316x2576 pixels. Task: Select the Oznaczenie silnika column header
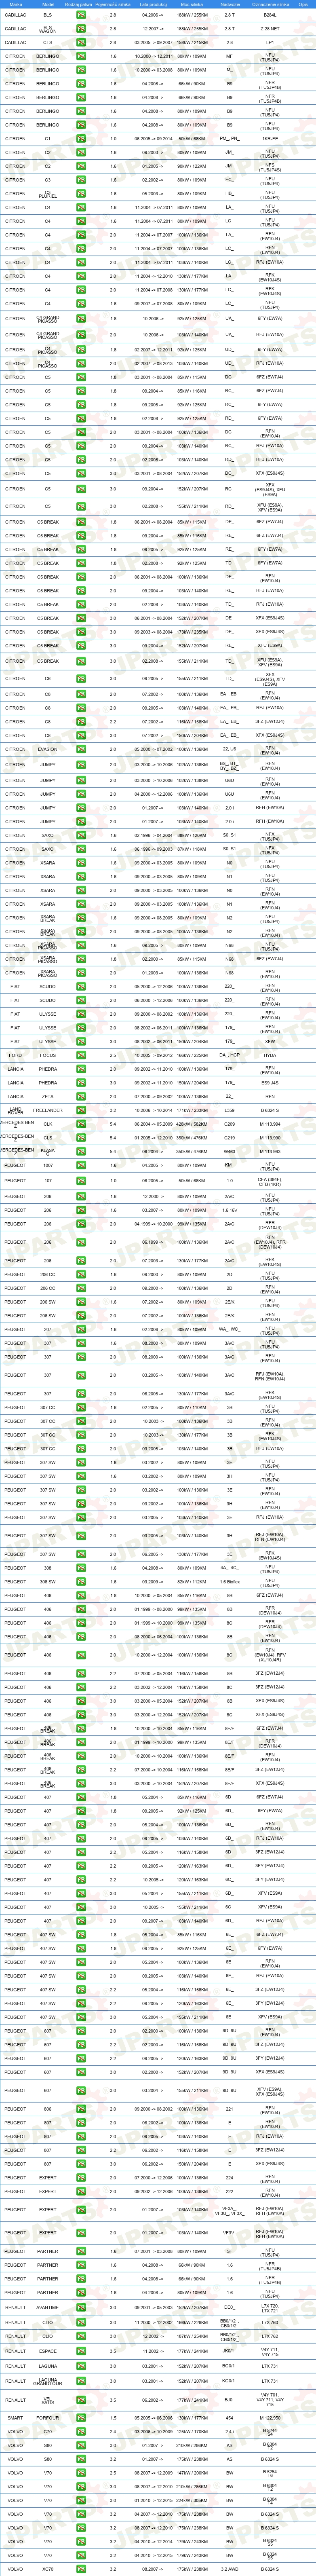point(270,4)
